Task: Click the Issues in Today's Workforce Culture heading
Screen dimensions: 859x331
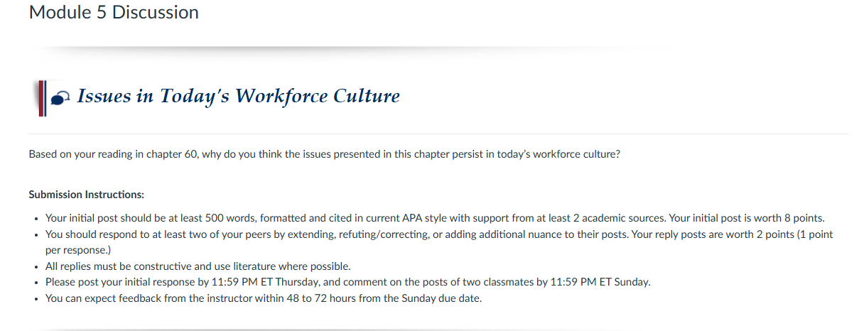Action: pos(238,96)
